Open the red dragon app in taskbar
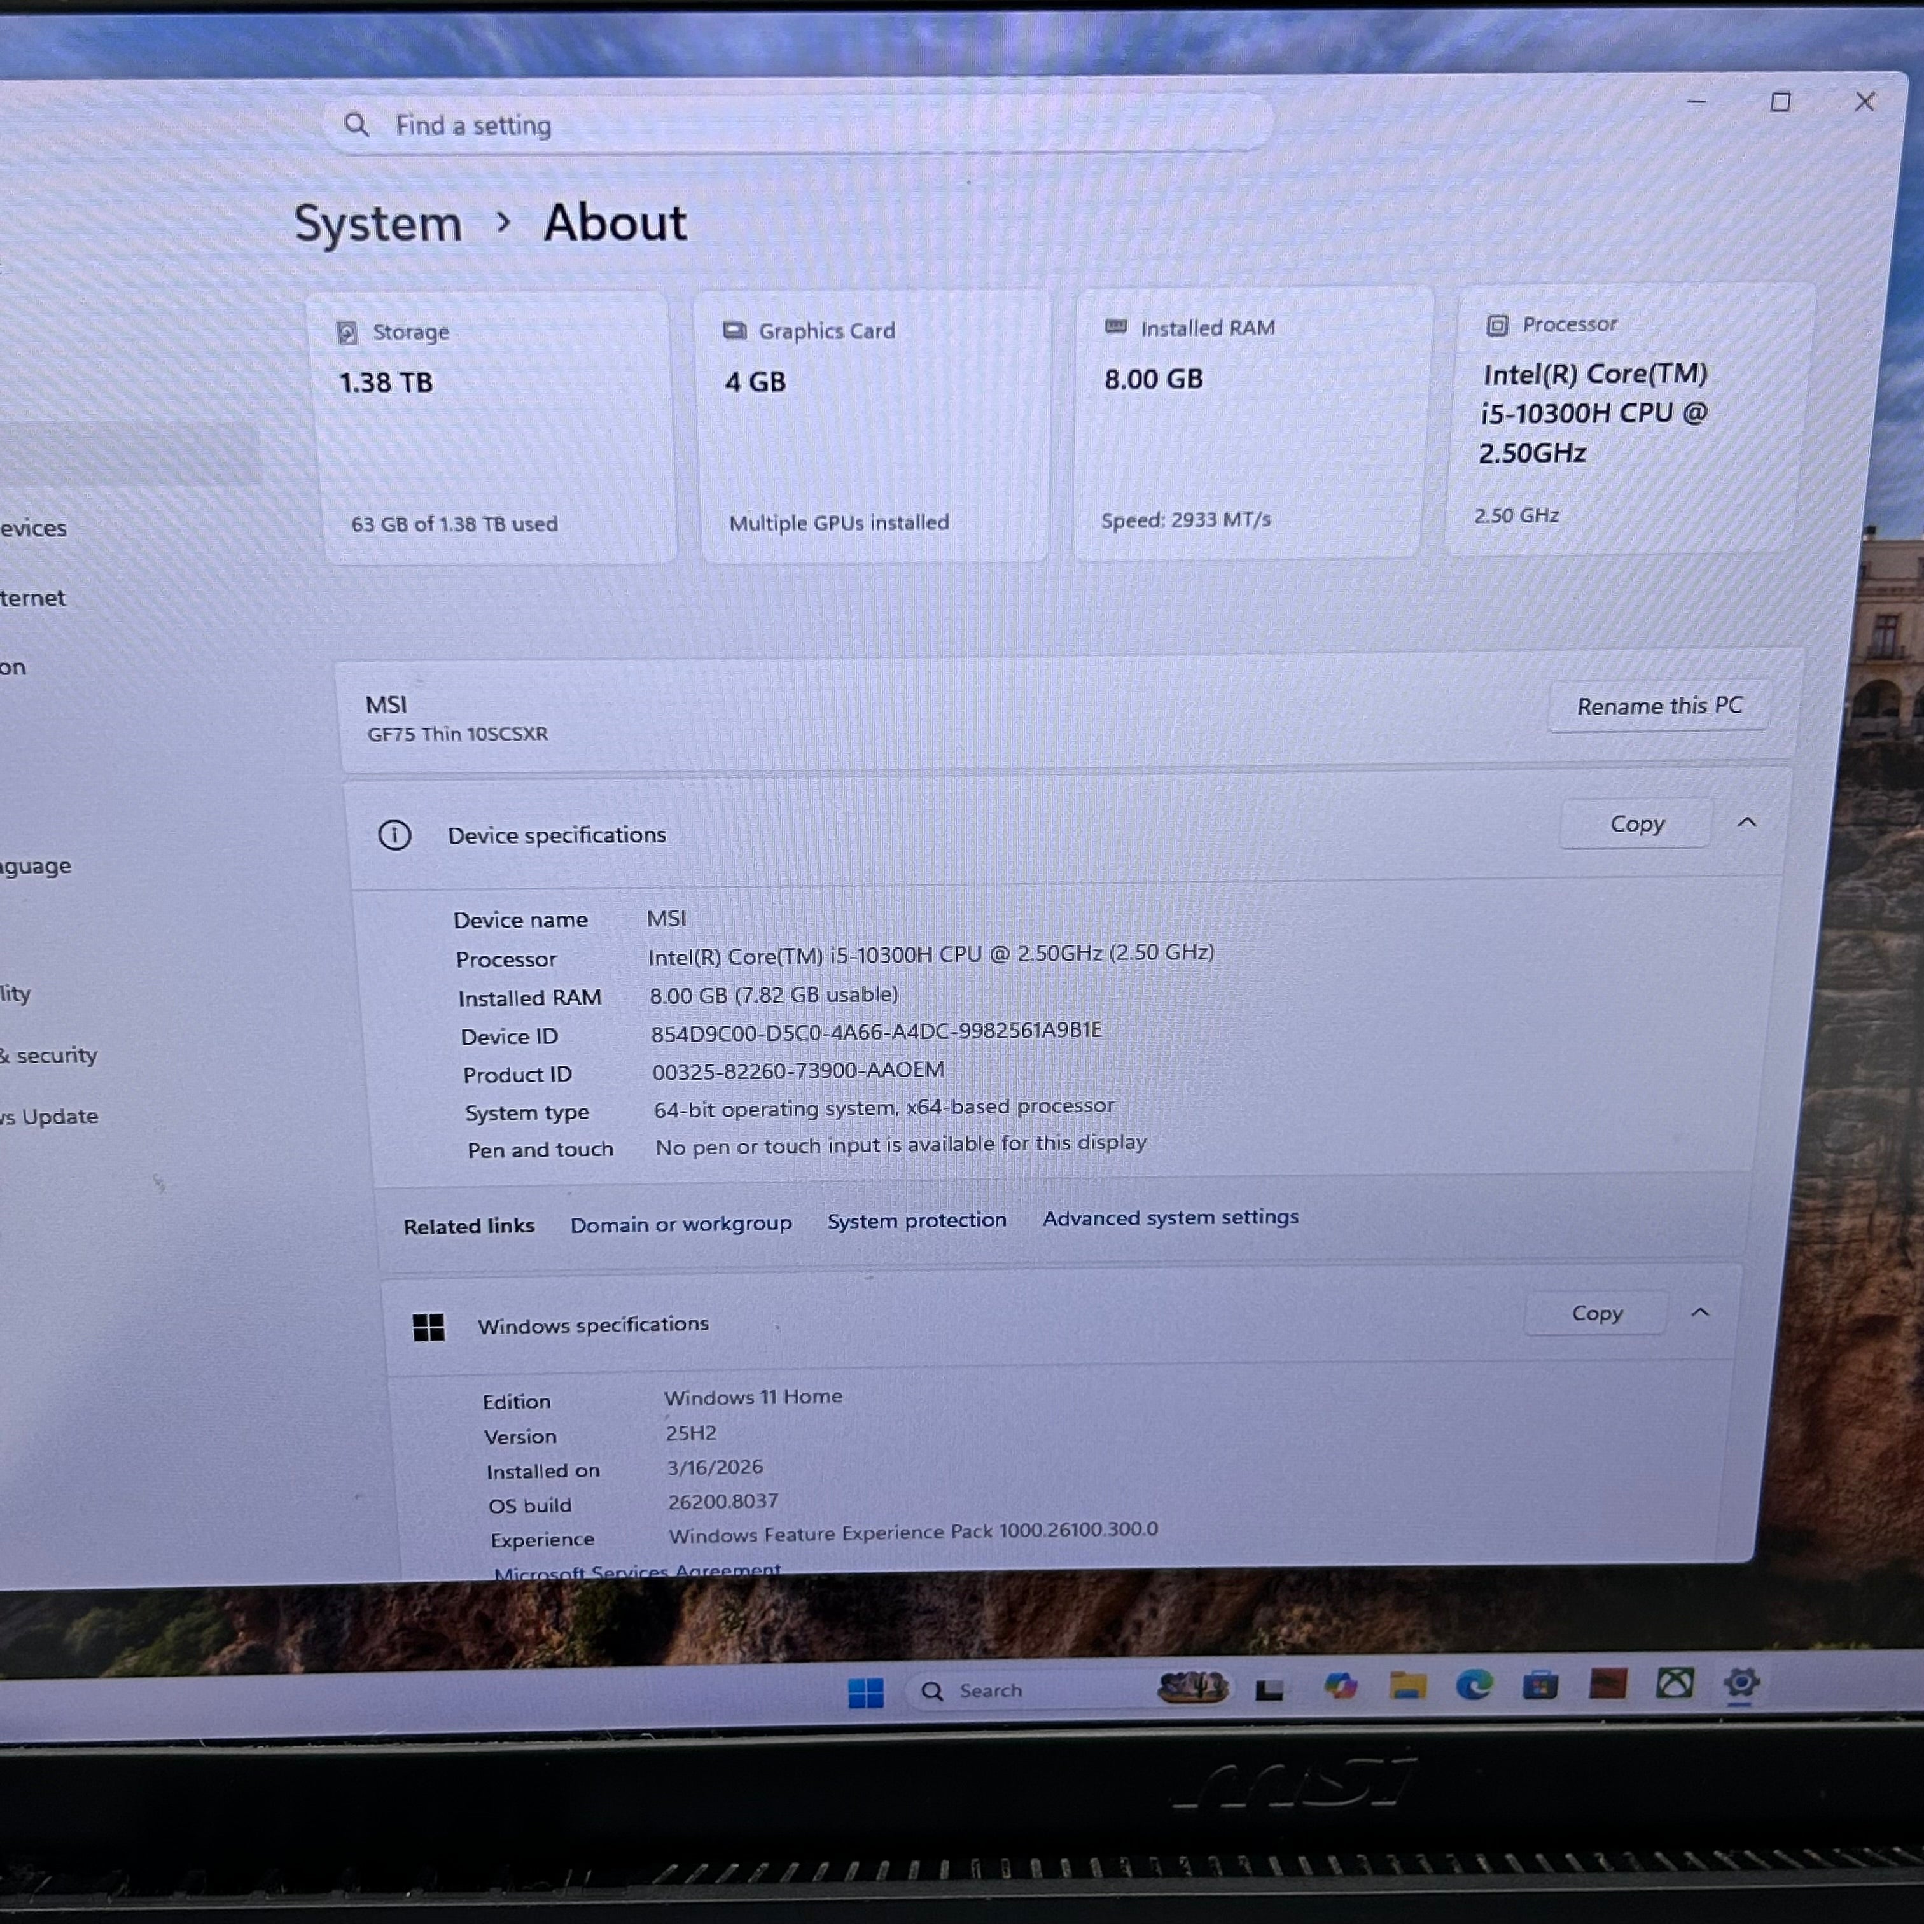The width and height of the screenshot is (1924, 1924). pos(1607,1683)
